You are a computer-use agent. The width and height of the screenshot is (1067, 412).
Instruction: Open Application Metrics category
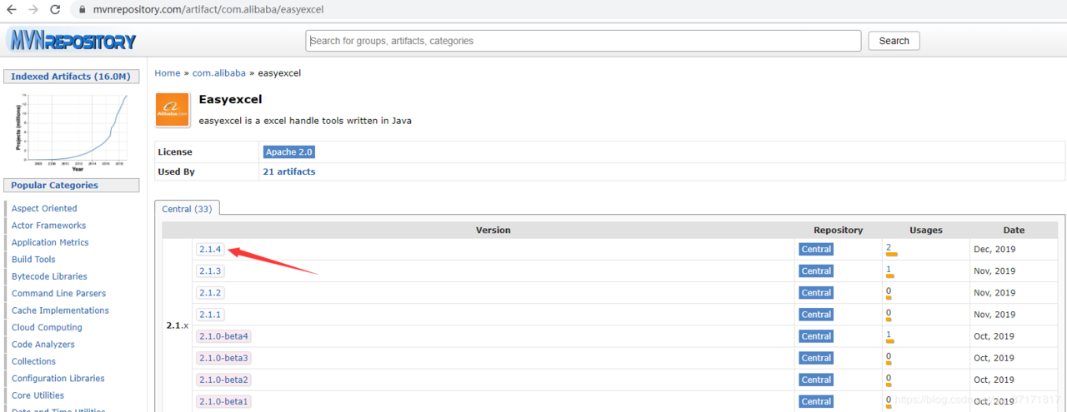(50, 242)
